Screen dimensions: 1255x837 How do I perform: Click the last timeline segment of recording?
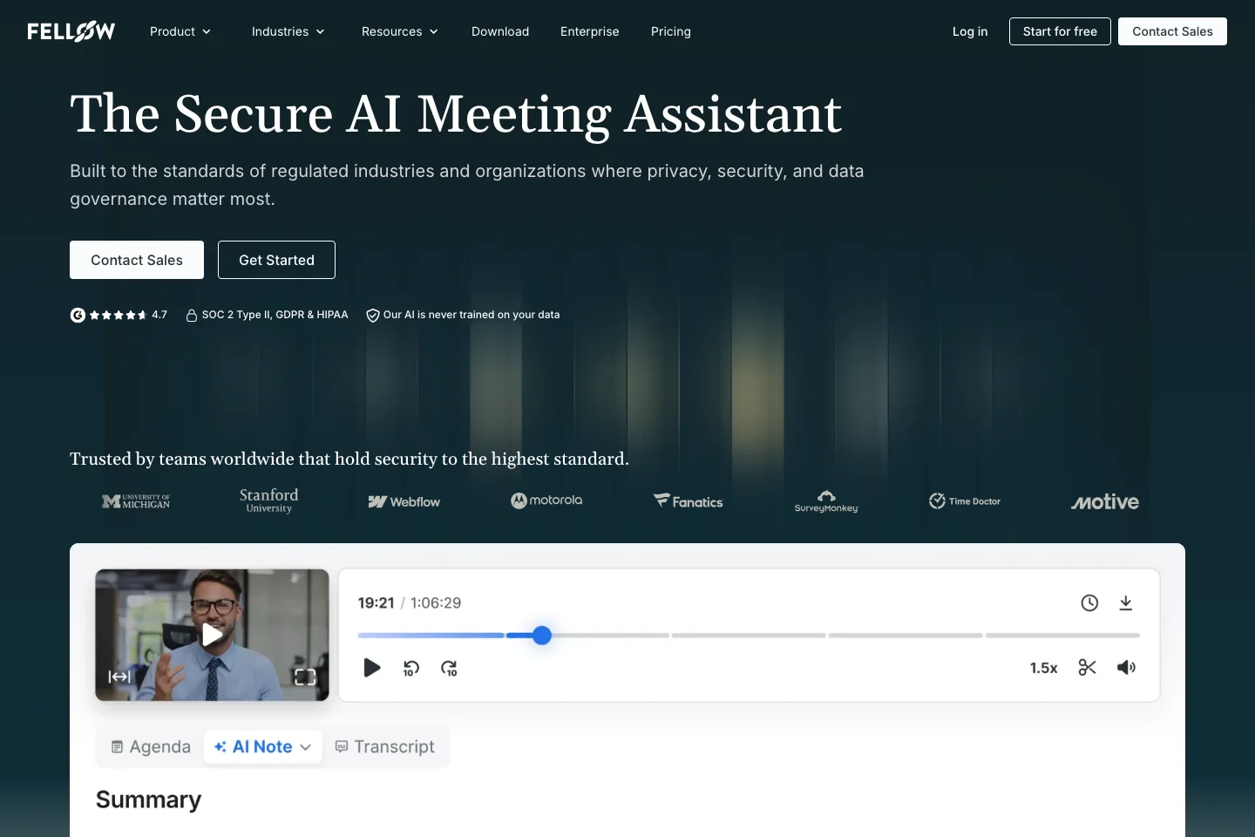[x=1062, y=636]
